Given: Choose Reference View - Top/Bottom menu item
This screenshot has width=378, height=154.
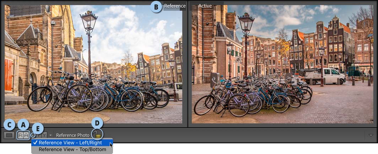Looking at the screenshot, I should [x=72, y=149].
